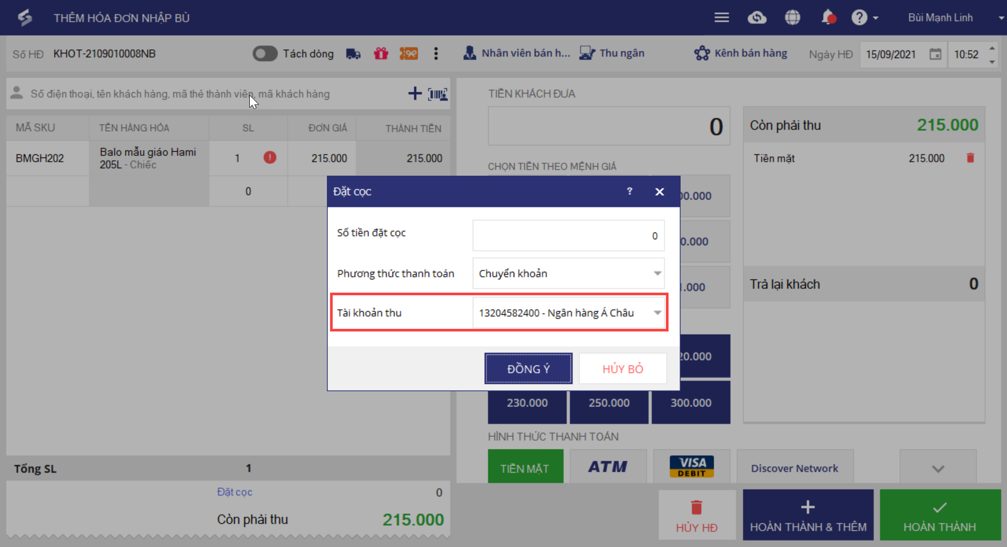Choose 230.000 denomination
This screenshot has height=547, width=1007.
tap(527, 403)
